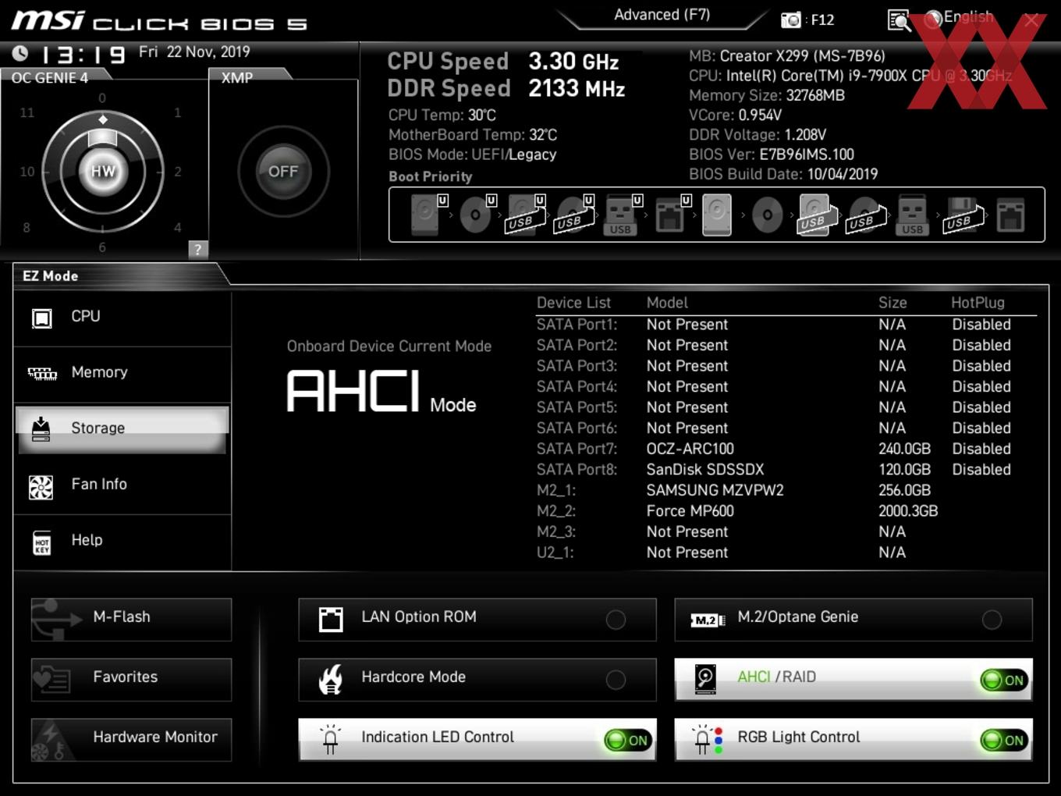
Task: Turn off RGB Light Control
Action: click(1005, 740)
